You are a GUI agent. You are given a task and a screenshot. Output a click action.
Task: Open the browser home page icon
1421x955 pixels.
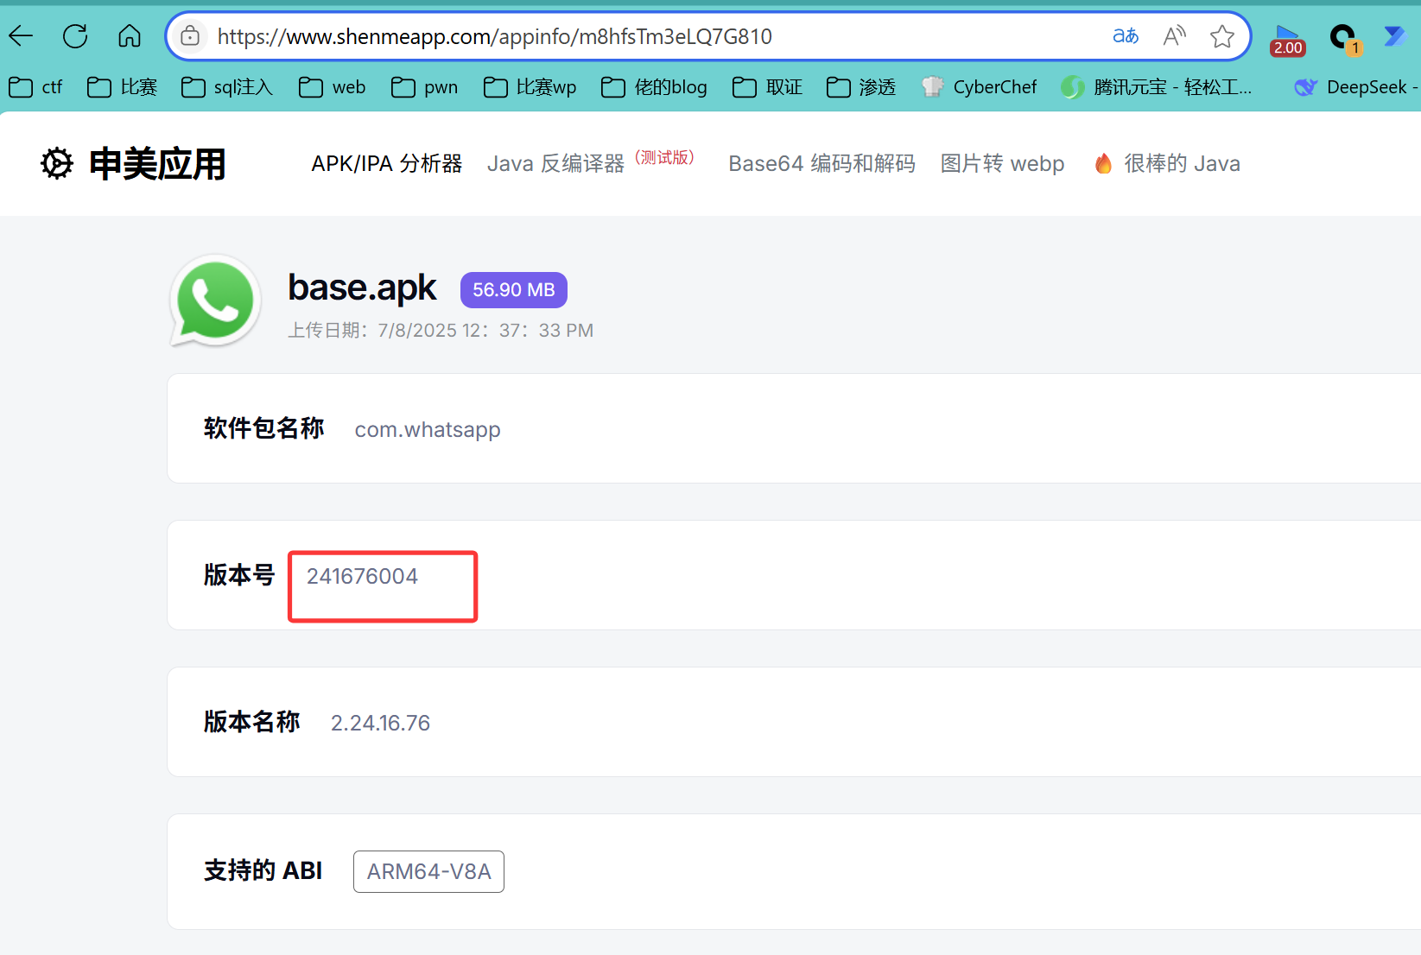pyautogui.click(x=130, y=36)
